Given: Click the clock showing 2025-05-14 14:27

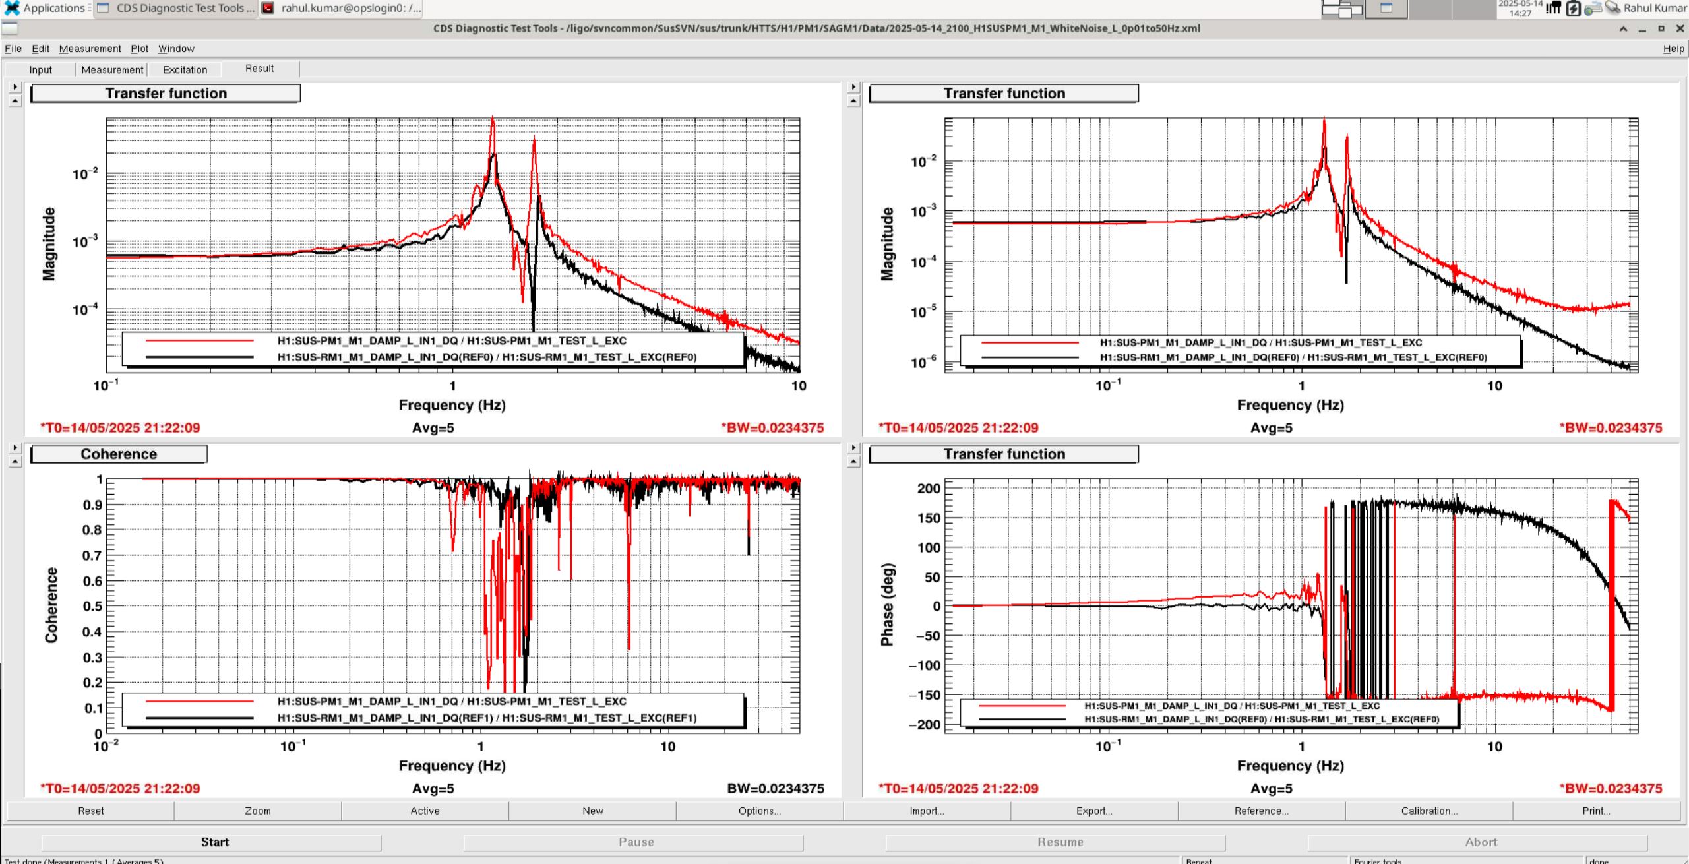Looking at the screenshot, I should pyautogui.click(x=1520, y=8).
